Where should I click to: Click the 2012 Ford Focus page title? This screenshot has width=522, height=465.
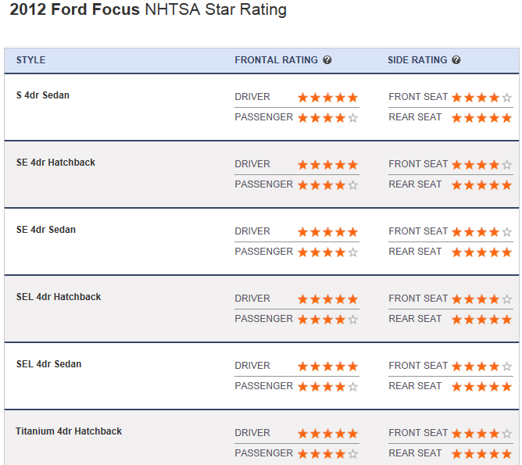[x=148, y=11]
